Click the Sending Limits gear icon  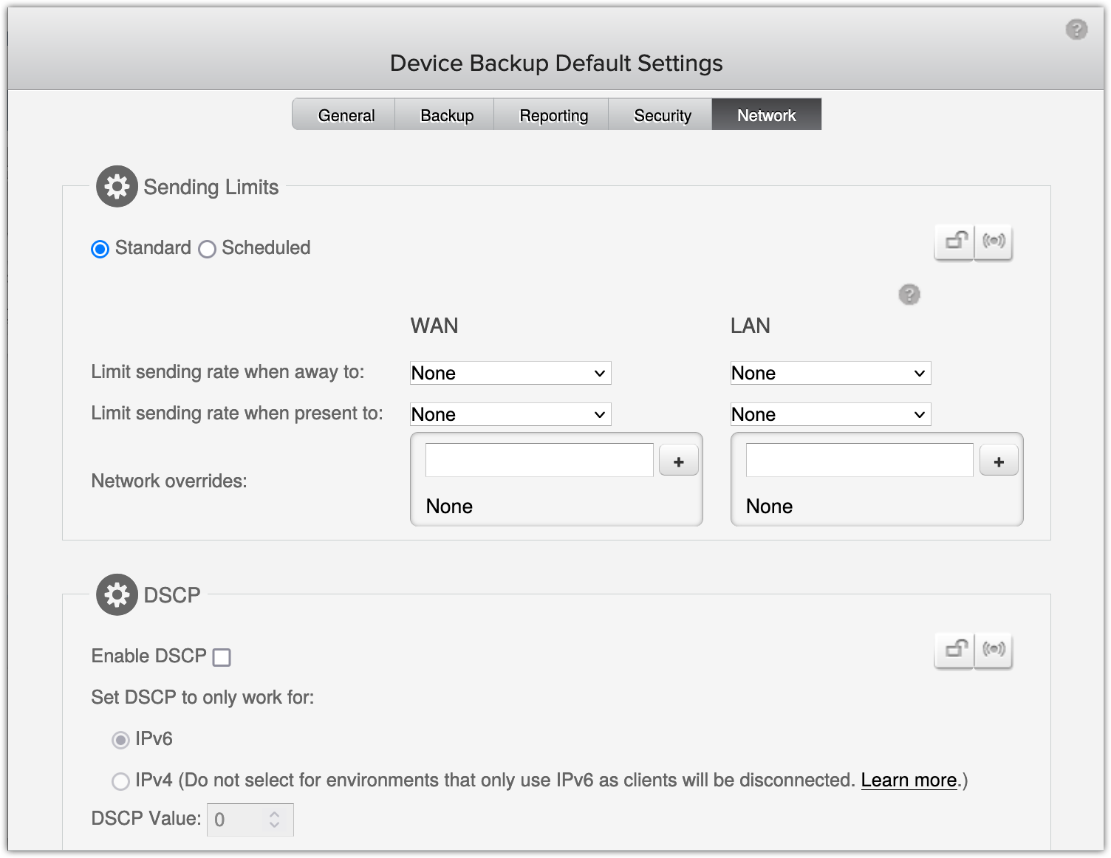coord(117,186)
